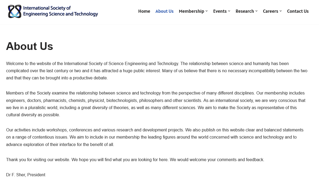Click the 'Thank you for visiting' sentence
Image resolution: width=319 pixels, height=189 pixels.
click(x=135, y=160)
